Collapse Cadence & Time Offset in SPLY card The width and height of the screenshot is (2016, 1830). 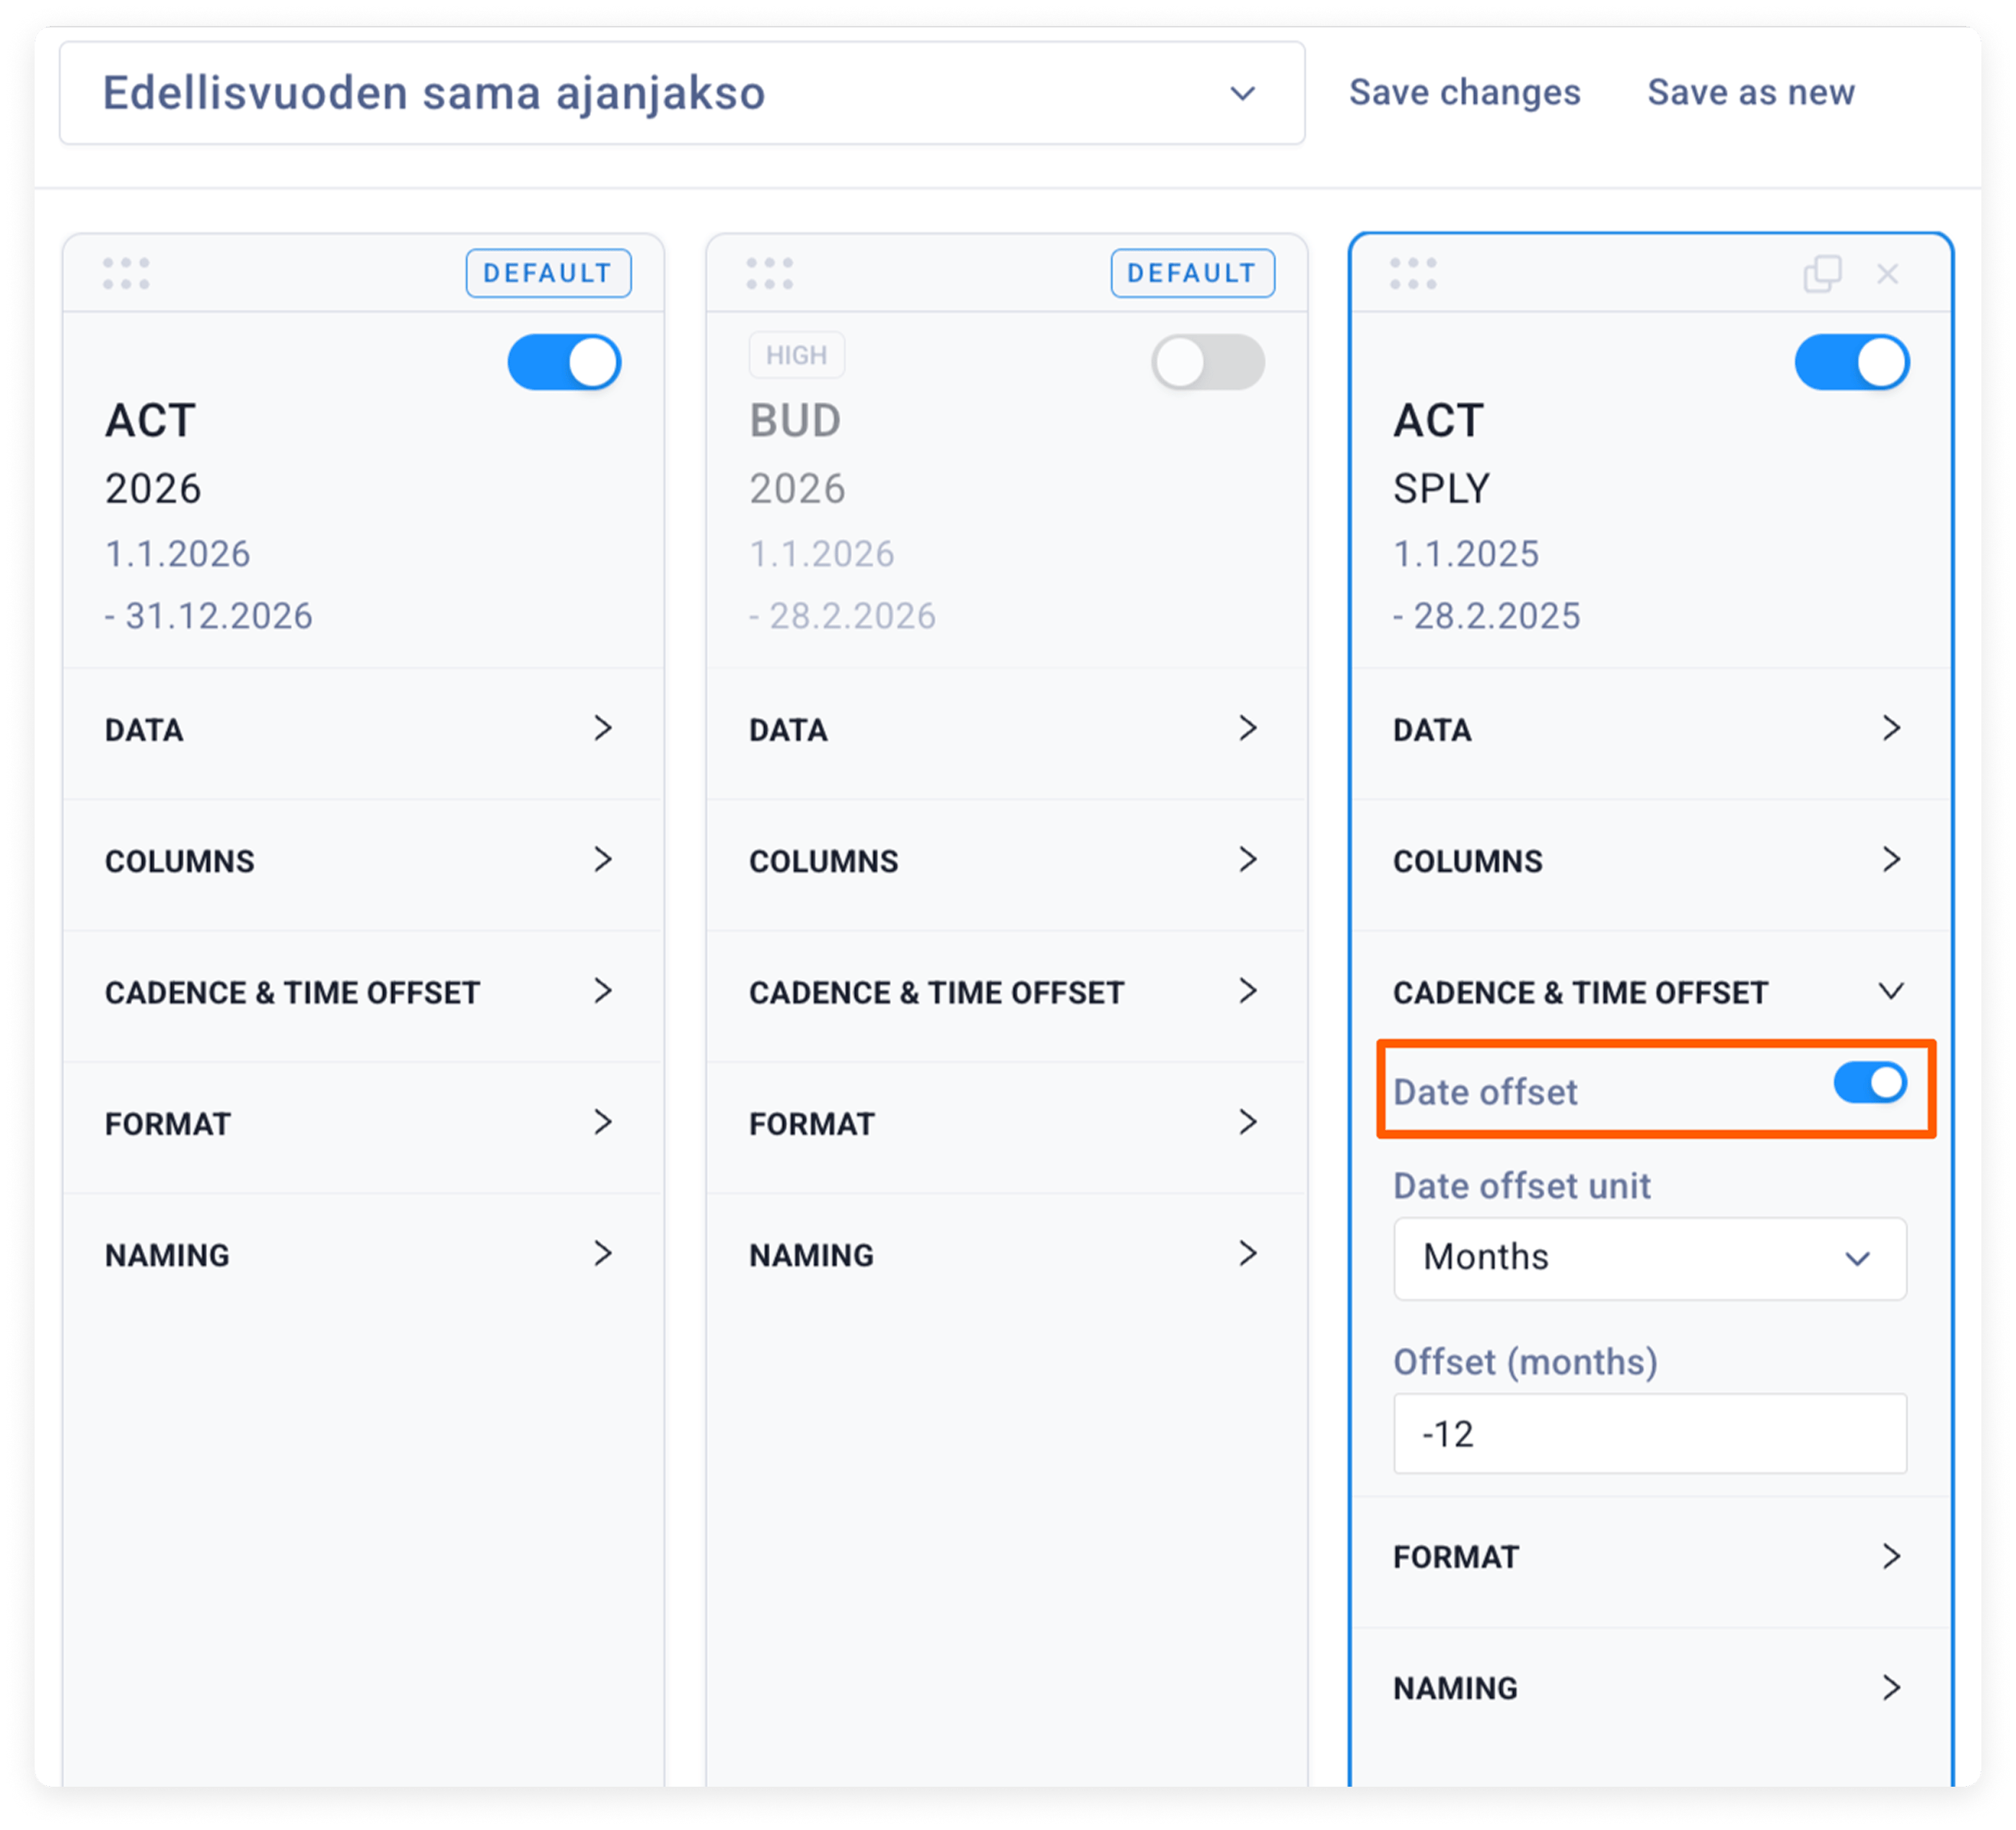tap(1650, 992)
